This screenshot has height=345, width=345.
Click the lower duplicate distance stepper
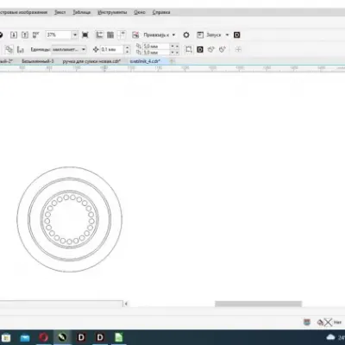pos(174,53)
